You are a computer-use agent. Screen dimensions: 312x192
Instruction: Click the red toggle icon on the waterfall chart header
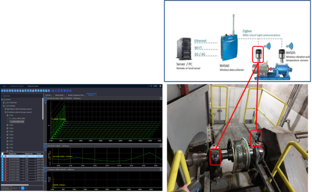click(45, 99)
